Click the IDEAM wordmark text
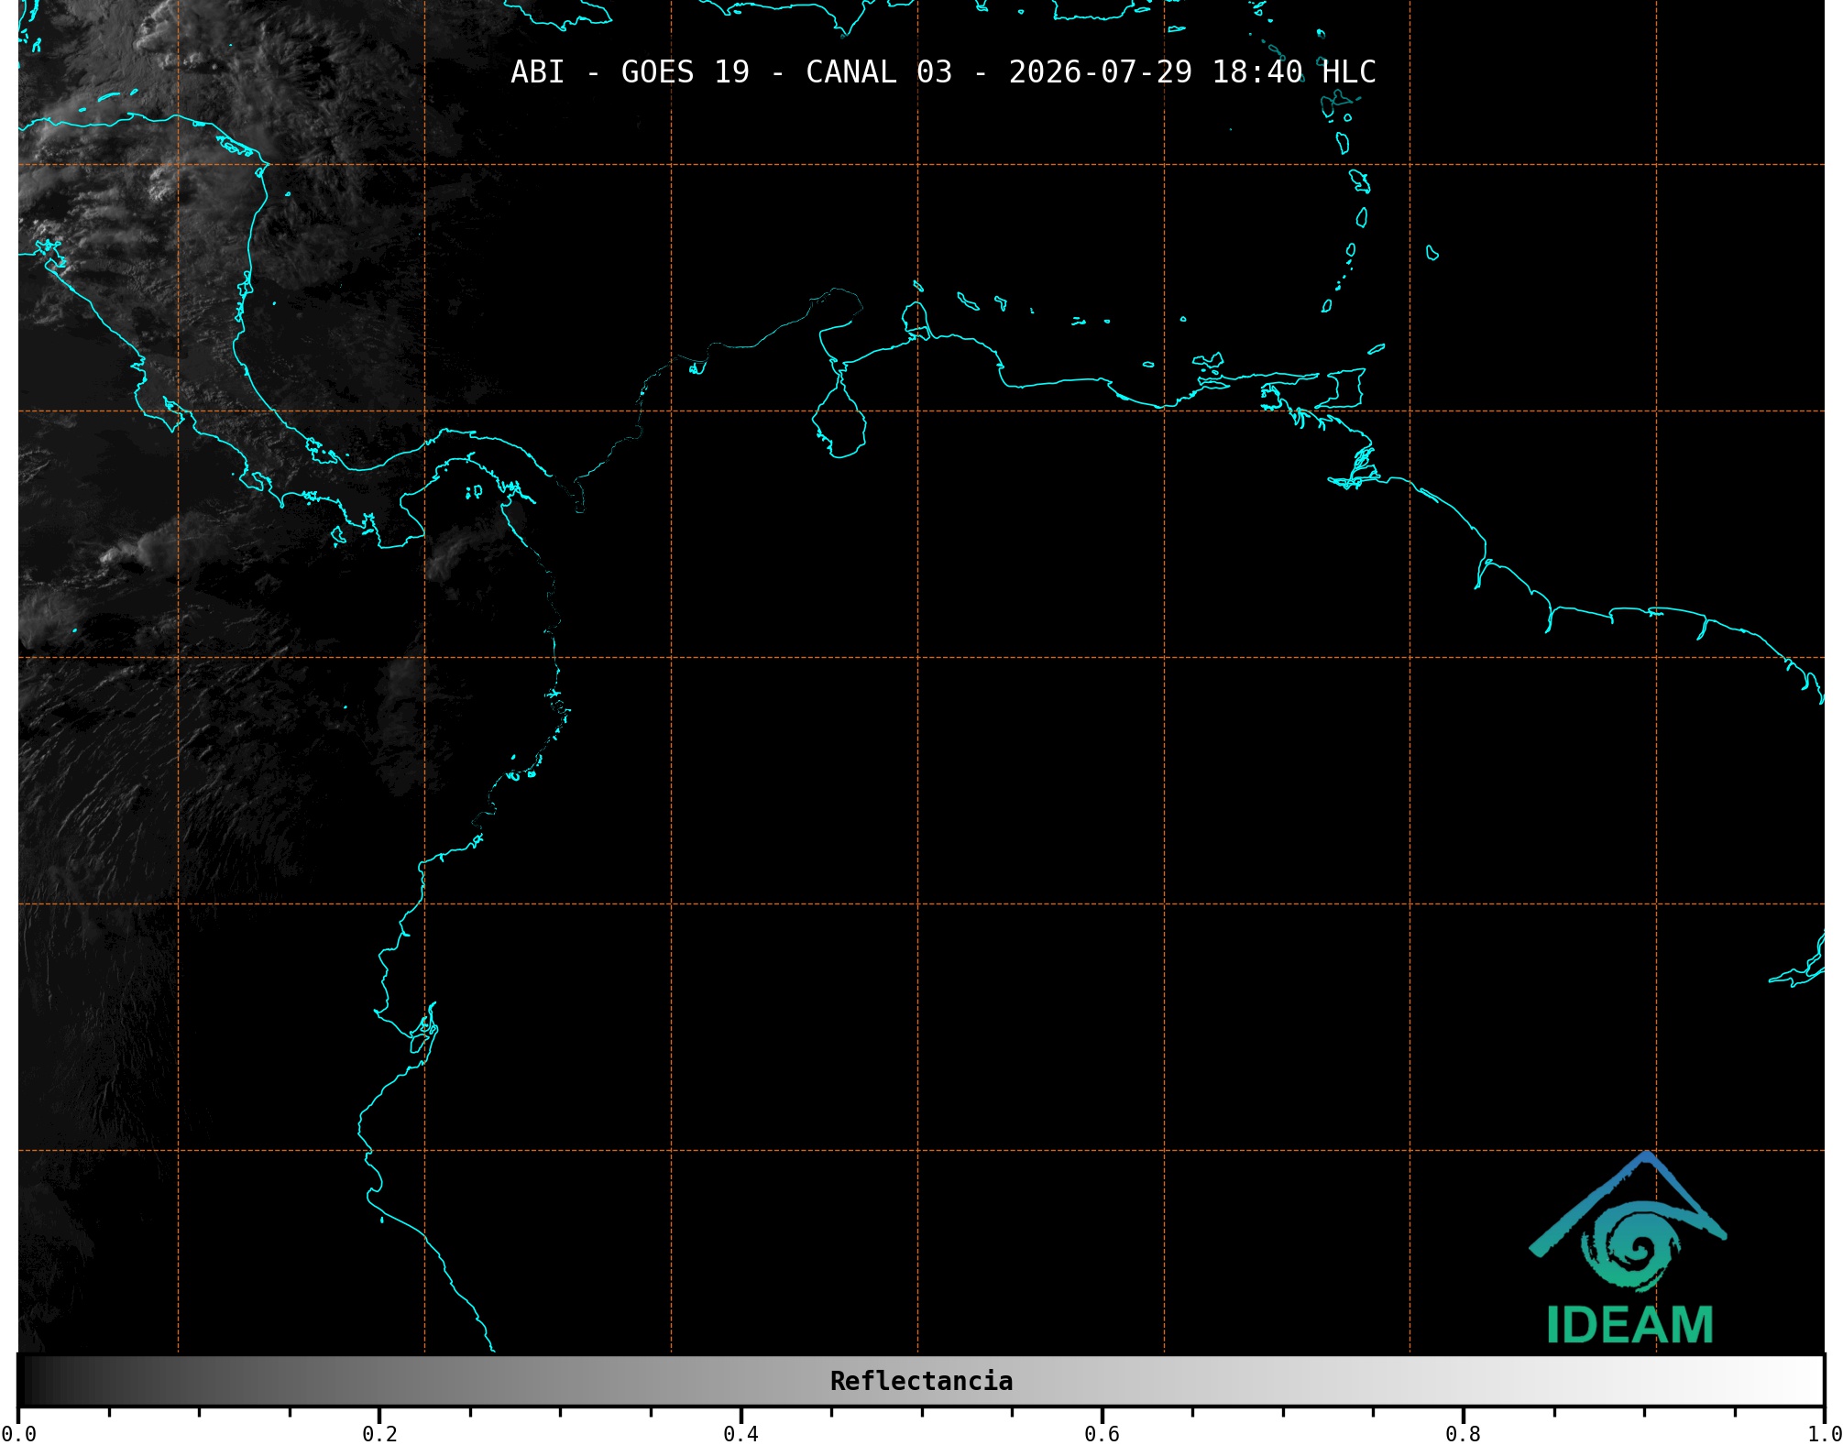This screenshot has height=1445, width=1843. pos(1629,1325)
